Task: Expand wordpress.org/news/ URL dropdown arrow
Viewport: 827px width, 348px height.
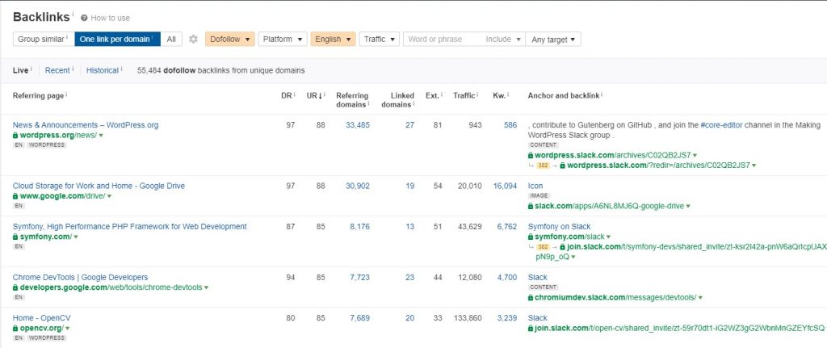Action: pos(101,136)
